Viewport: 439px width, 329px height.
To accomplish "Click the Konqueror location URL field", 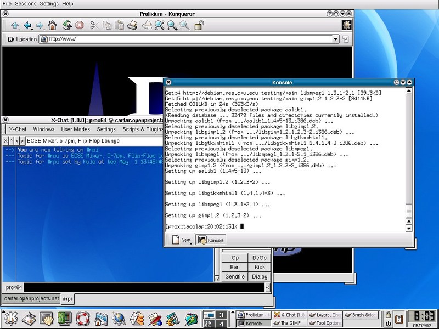I will pyautogui.click(x=185, y=39).
